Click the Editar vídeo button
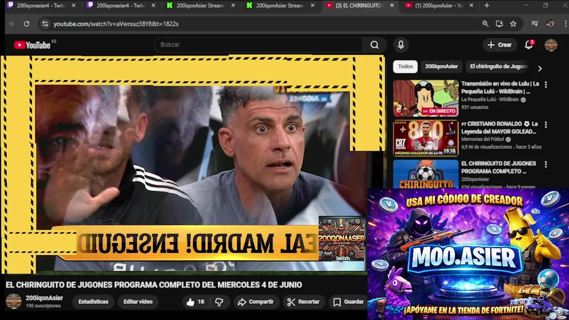The image size is (569, 320). point(138,302)
